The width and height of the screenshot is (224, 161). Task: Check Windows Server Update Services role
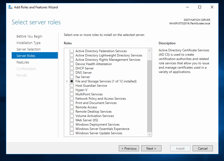(72, 133)
